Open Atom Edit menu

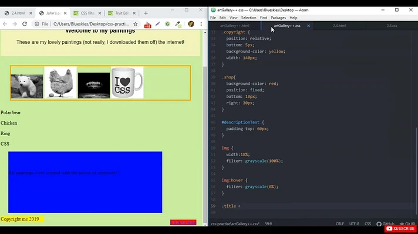point(223,18)
